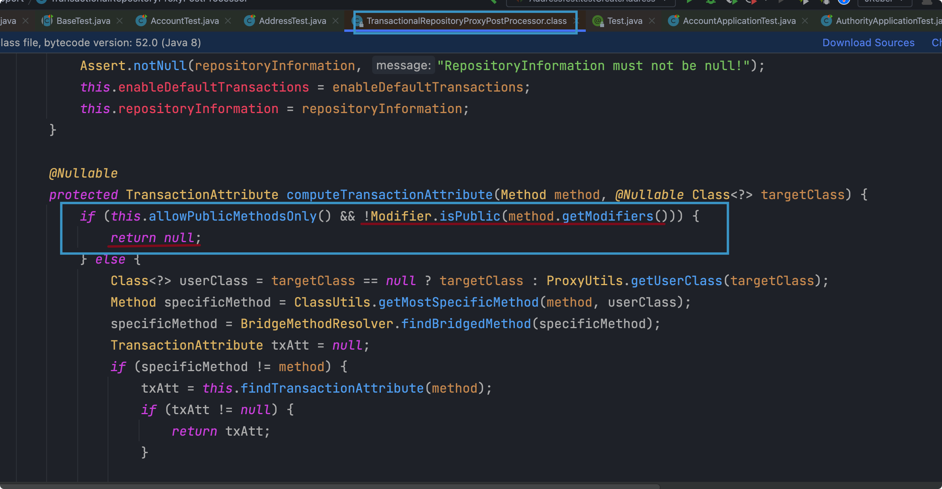Screen dimensions: 942x489
Task: Open the AuthorityApplicationTest.java tab
Action: pyautogui.click(x=888, y=21)
